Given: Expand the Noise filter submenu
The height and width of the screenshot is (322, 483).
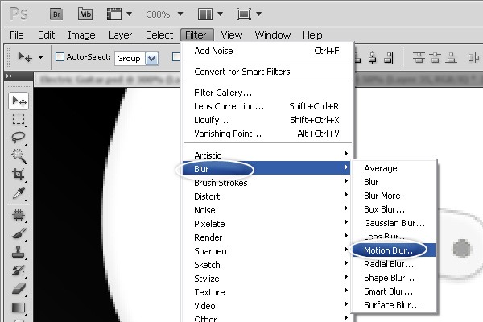Looking at the screenshot, I should [x=266, y=210].
